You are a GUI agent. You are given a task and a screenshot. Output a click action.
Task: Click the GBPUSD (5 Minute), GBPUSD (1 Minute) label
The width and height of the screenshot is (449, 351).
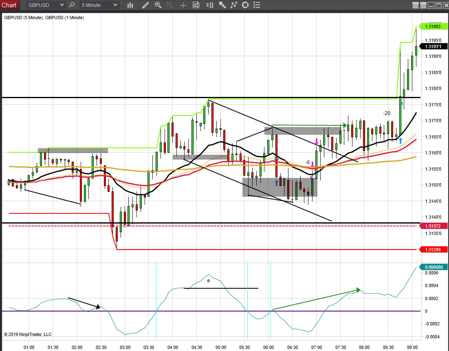pos(44,18)
